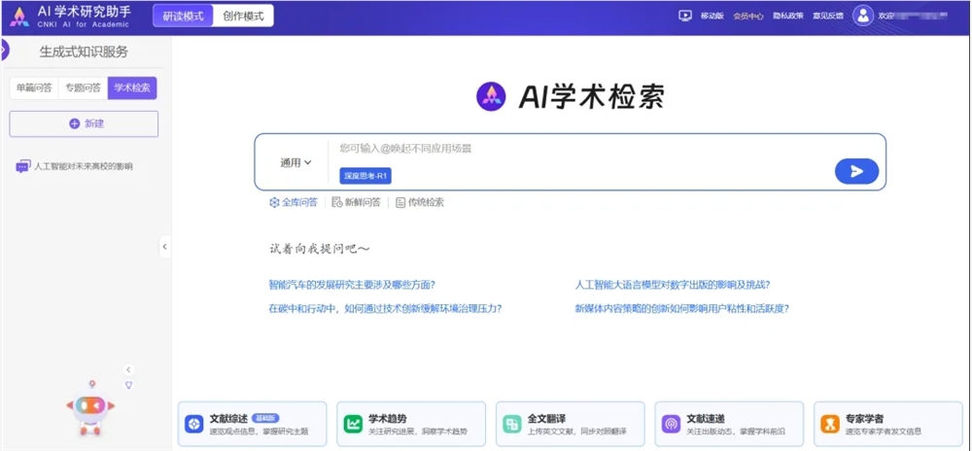
Task: Click the search query input field
Action: pos(583,149)
